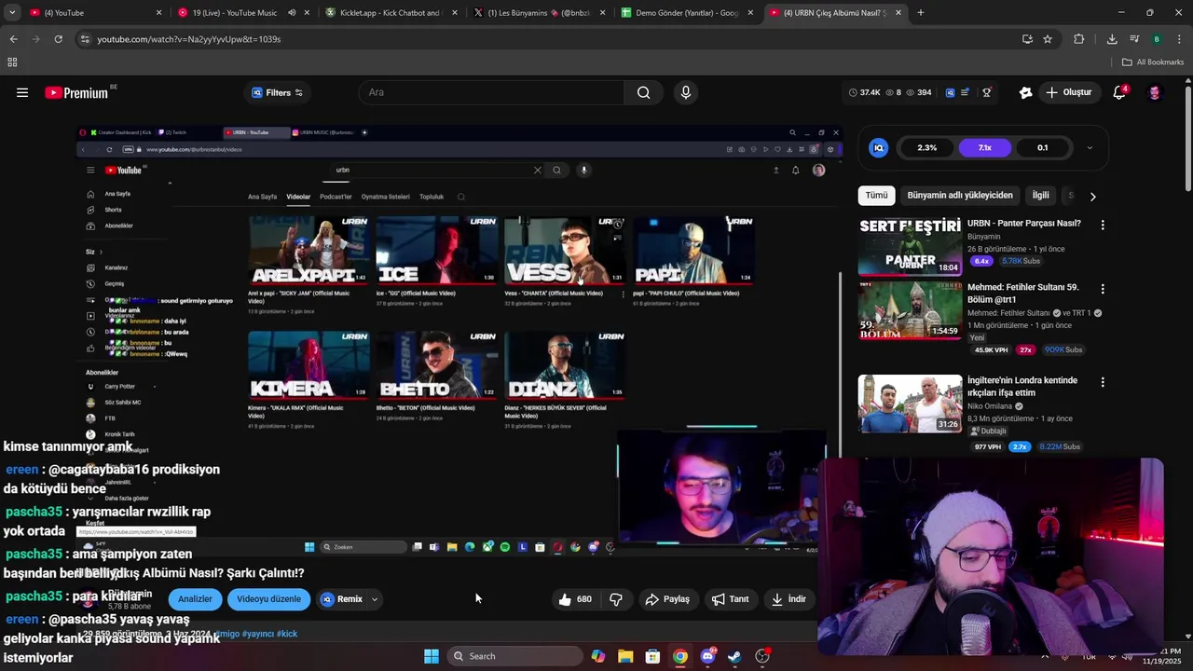Screen dimensions: 1193x671
Task: Mute the YouTube Music tab speaker icon
Action: pos(292,13)
